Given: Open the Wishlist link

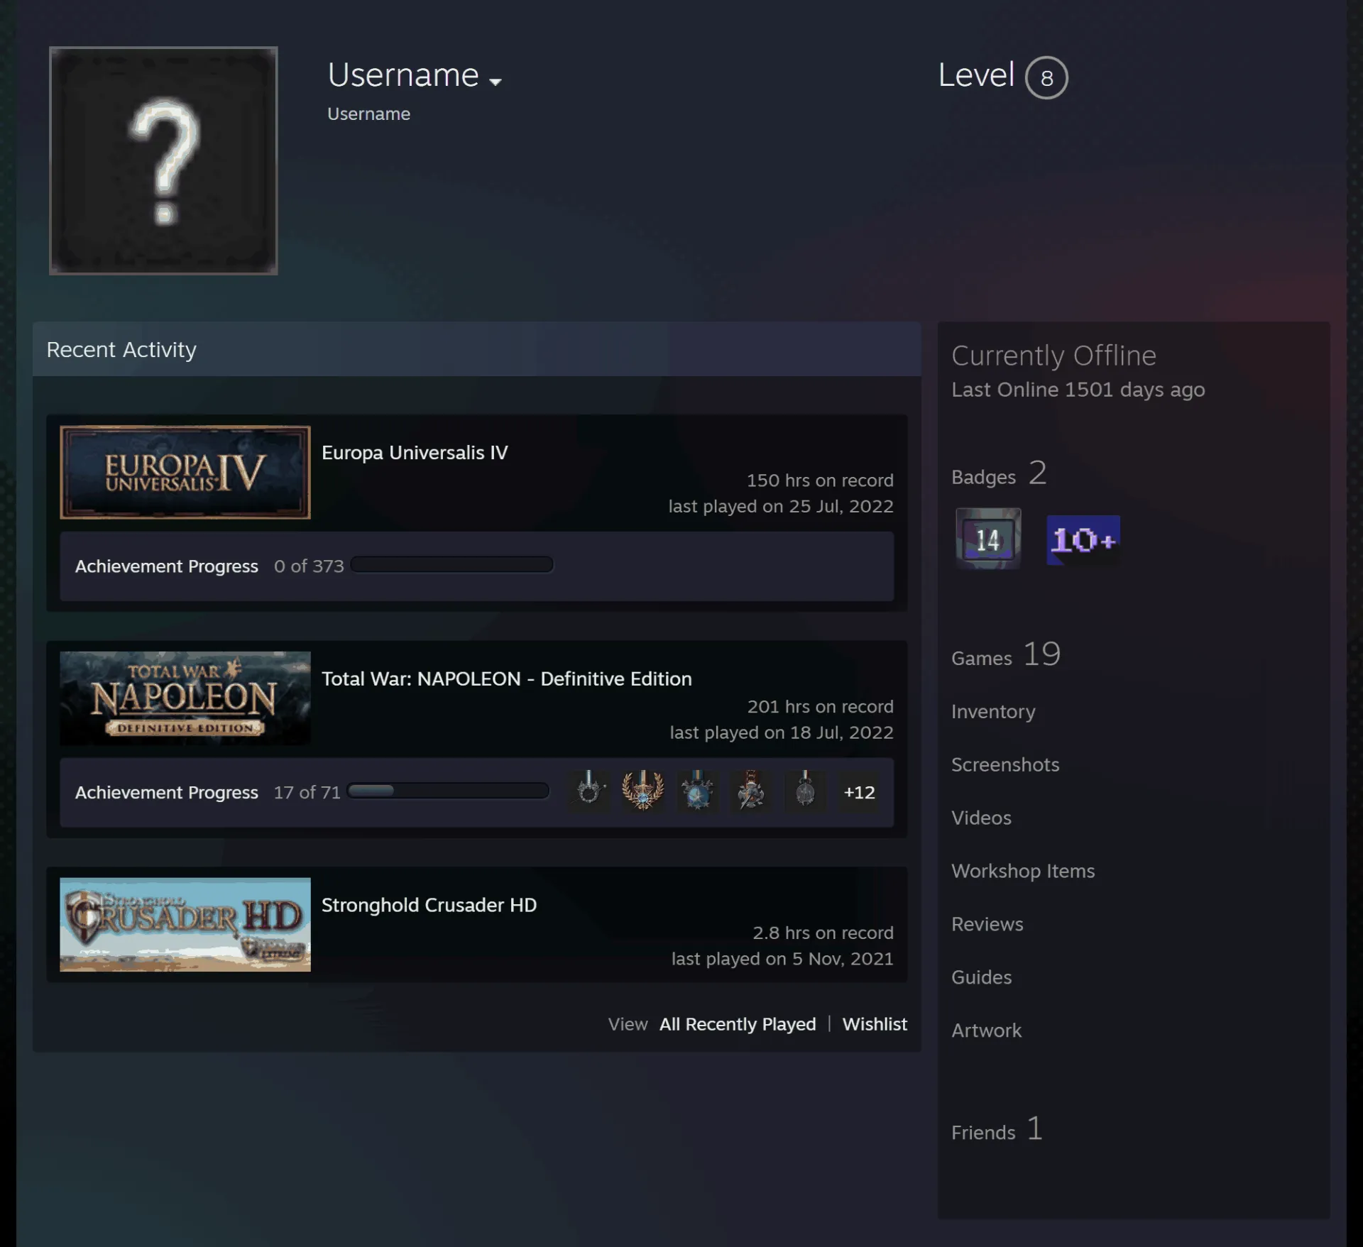Looking at the screenshot, I should 875,1024.
